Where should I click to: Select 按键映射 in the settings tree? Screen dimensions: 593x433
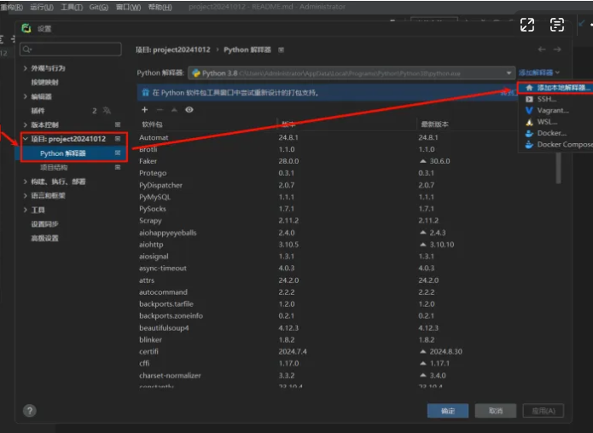coord(44,83)
